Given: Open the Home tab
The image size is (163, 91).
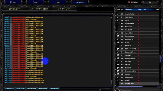Looking at the screenshot, I should tap(13, 2).
